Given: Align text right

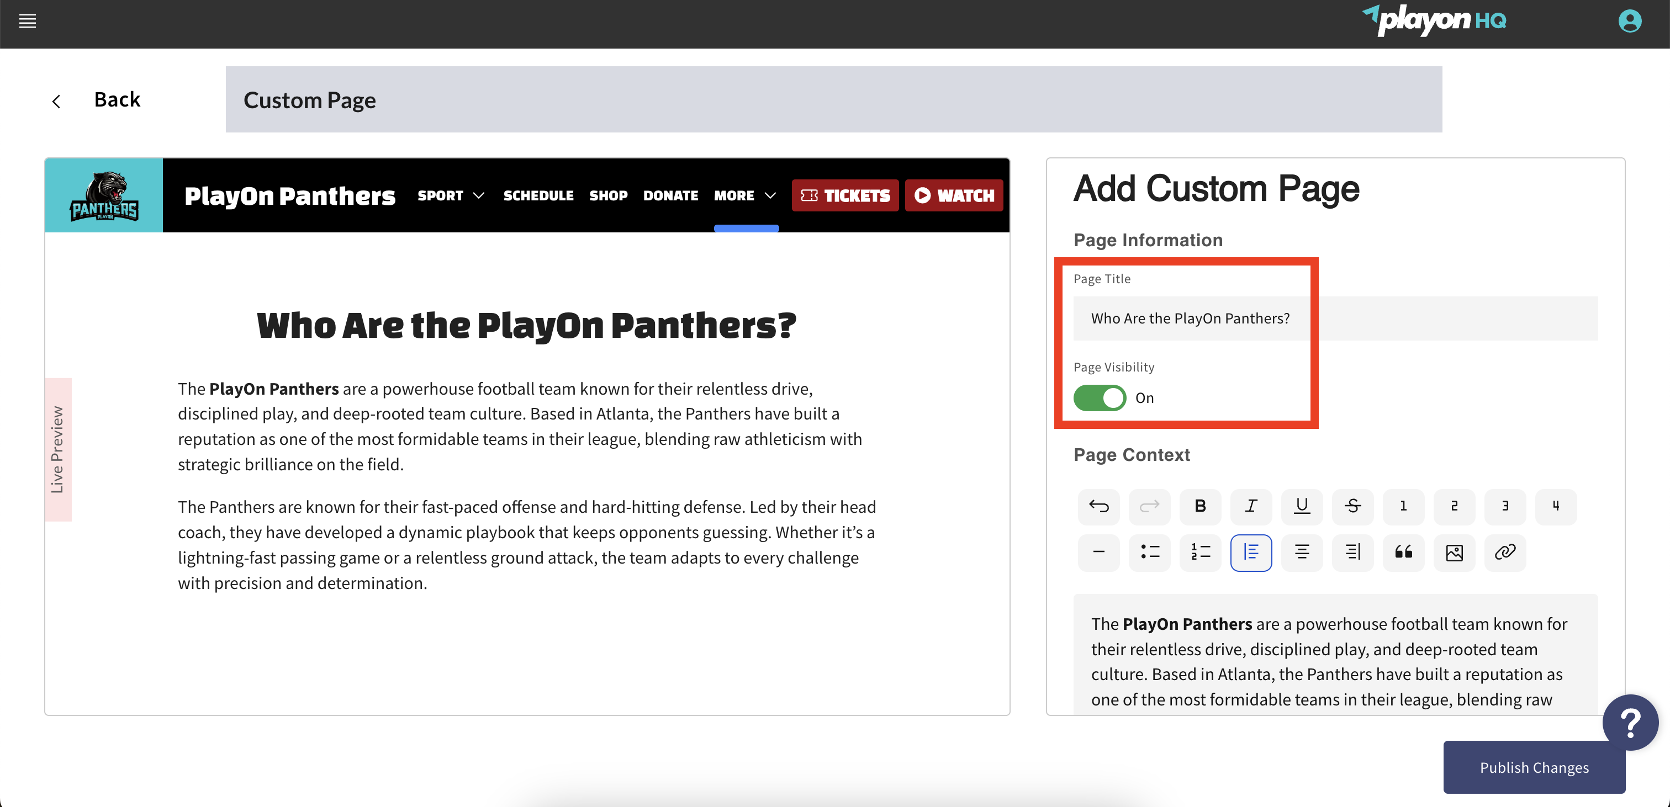Looking at the screenshot, I should [1352, 553].
